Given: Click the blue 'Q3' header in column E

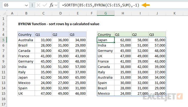Looking at the screenshot, I should coord(78,35).
